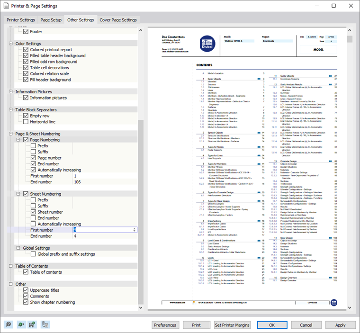The height and width of the screenshot is (333, 360).
Task: Check End number under Sheet Numbering
Action: point(33,218)
